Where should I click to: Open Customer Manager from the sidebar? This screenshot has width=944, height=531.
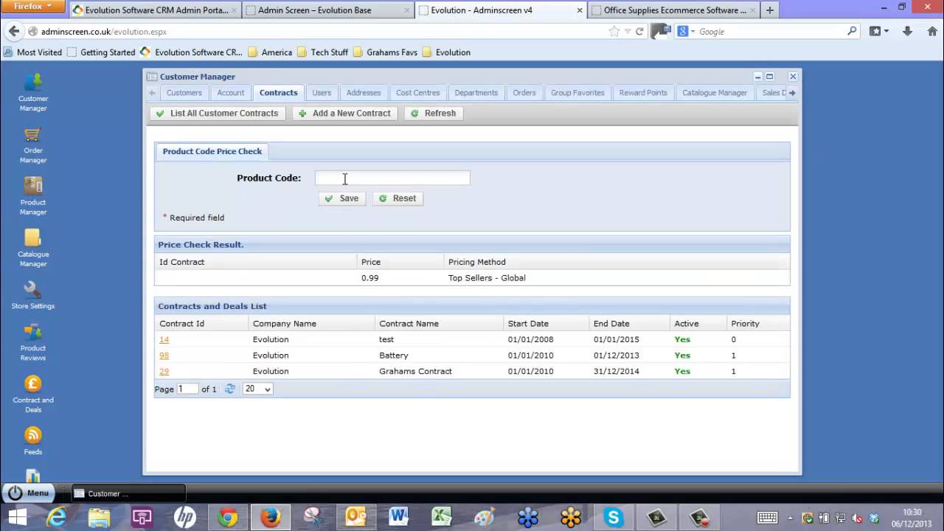pyautogui.click(x=33, y=92)
